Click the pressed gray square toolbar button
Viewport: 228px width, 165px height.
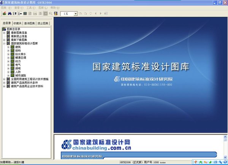pyautogui.click(x=46, y=14)
